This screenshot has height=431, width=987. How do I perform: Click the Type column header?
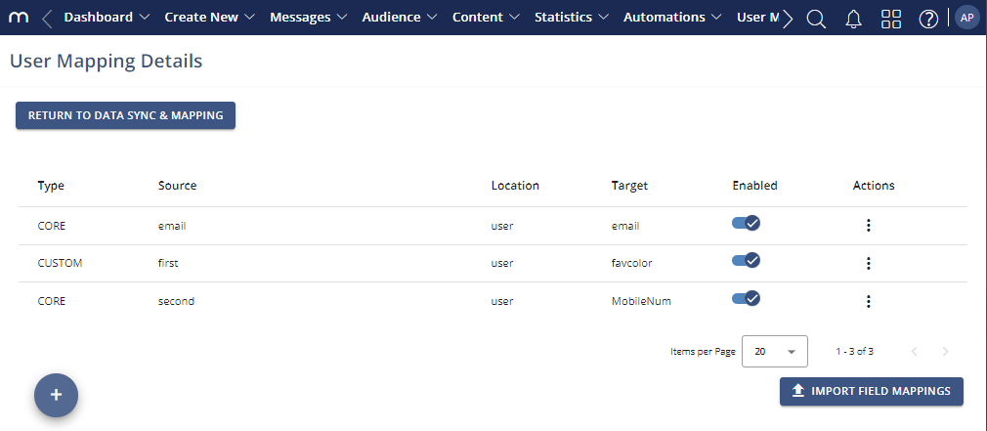tap(51, 186)
